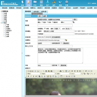Click the editor Preview icon
Screen dimensions: 97x97
pyautogui.click(x=38, y=71)
